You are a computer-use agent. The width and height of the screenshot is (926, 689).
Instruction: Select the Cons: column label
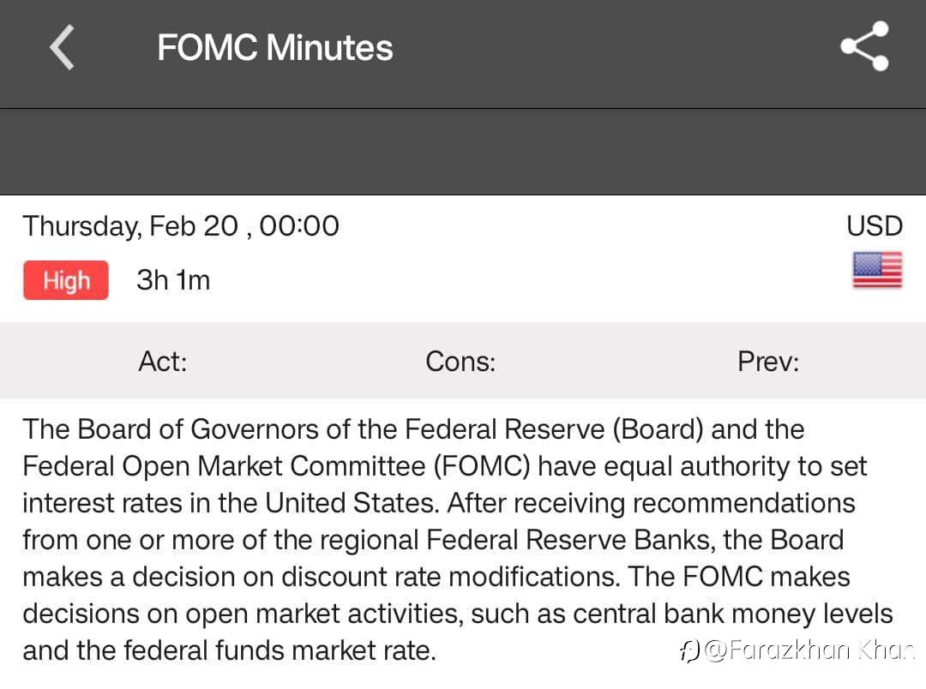[x=460, y=362]
